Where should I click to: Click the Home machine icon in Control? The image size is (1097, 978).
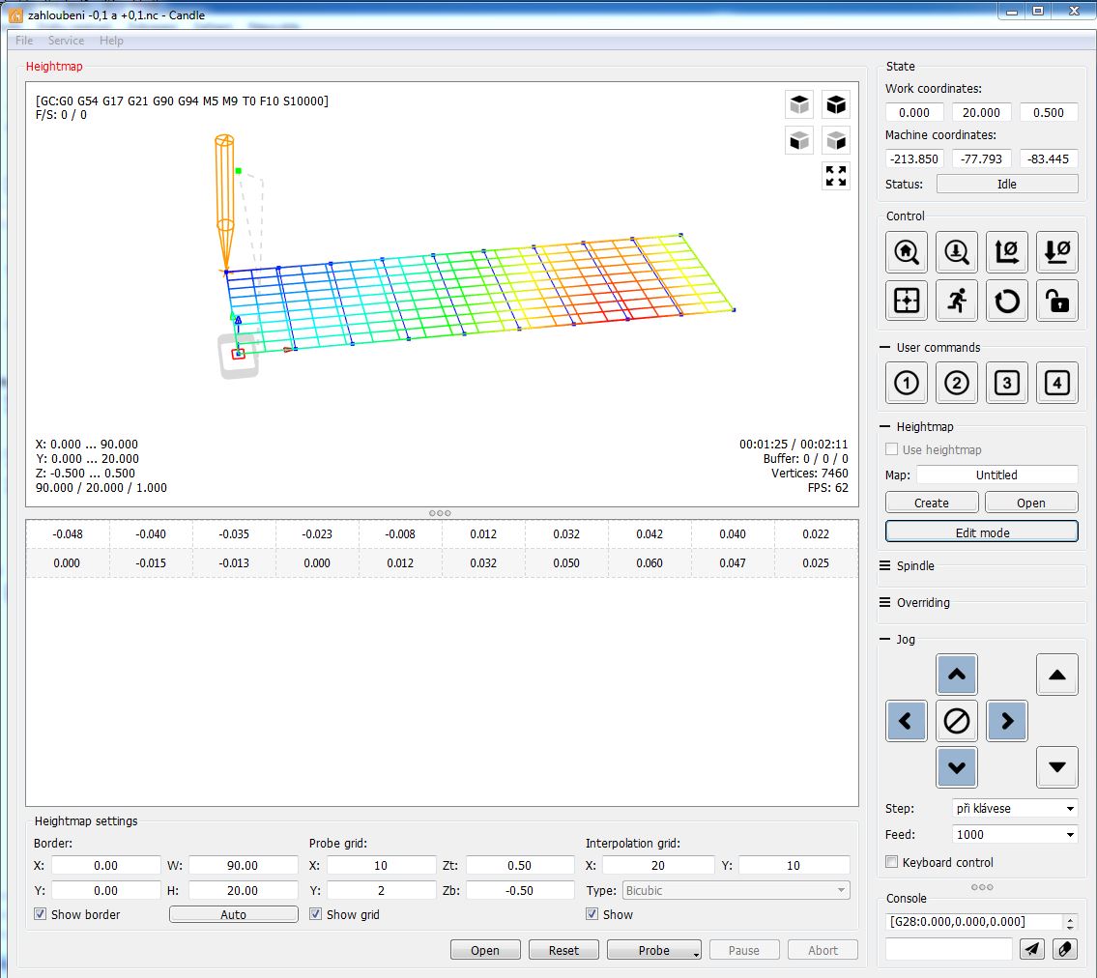point(907,252)
